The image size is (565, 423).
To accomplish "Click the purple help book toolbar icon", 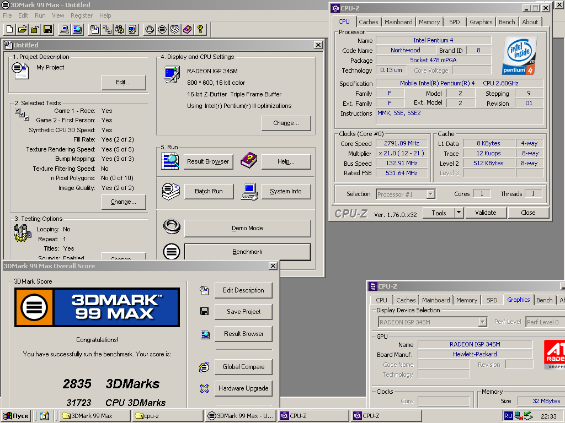I will (188, 29).
